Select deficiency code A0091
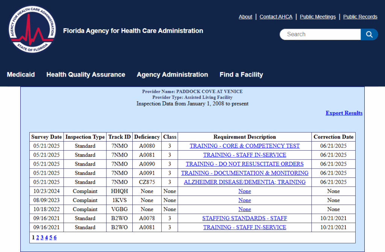Screen dimensions: 385x252 147,173
